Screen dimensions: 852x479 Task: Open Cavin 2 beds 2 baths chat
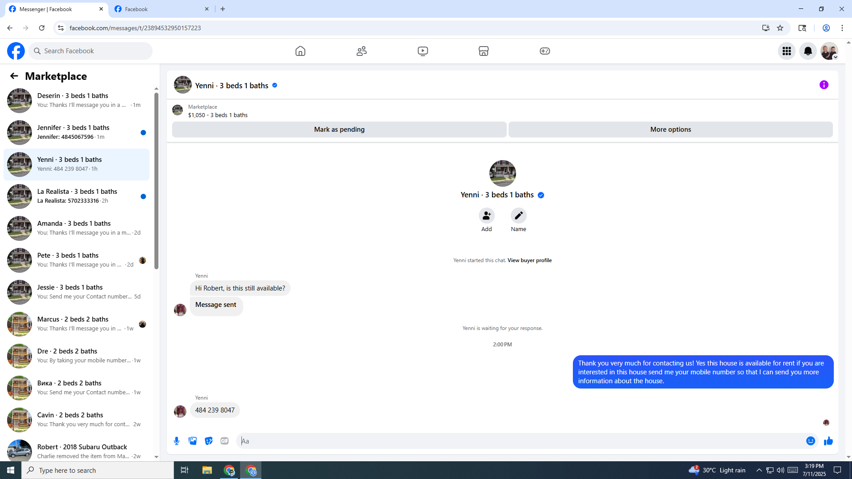[x=77, y=420]
